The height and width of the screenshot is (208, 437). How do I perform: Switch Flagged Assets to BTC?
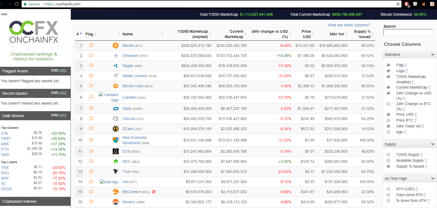64,70
